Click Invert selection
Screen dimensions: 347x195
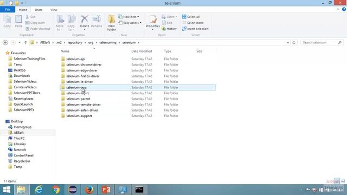[x=195, y=29]
